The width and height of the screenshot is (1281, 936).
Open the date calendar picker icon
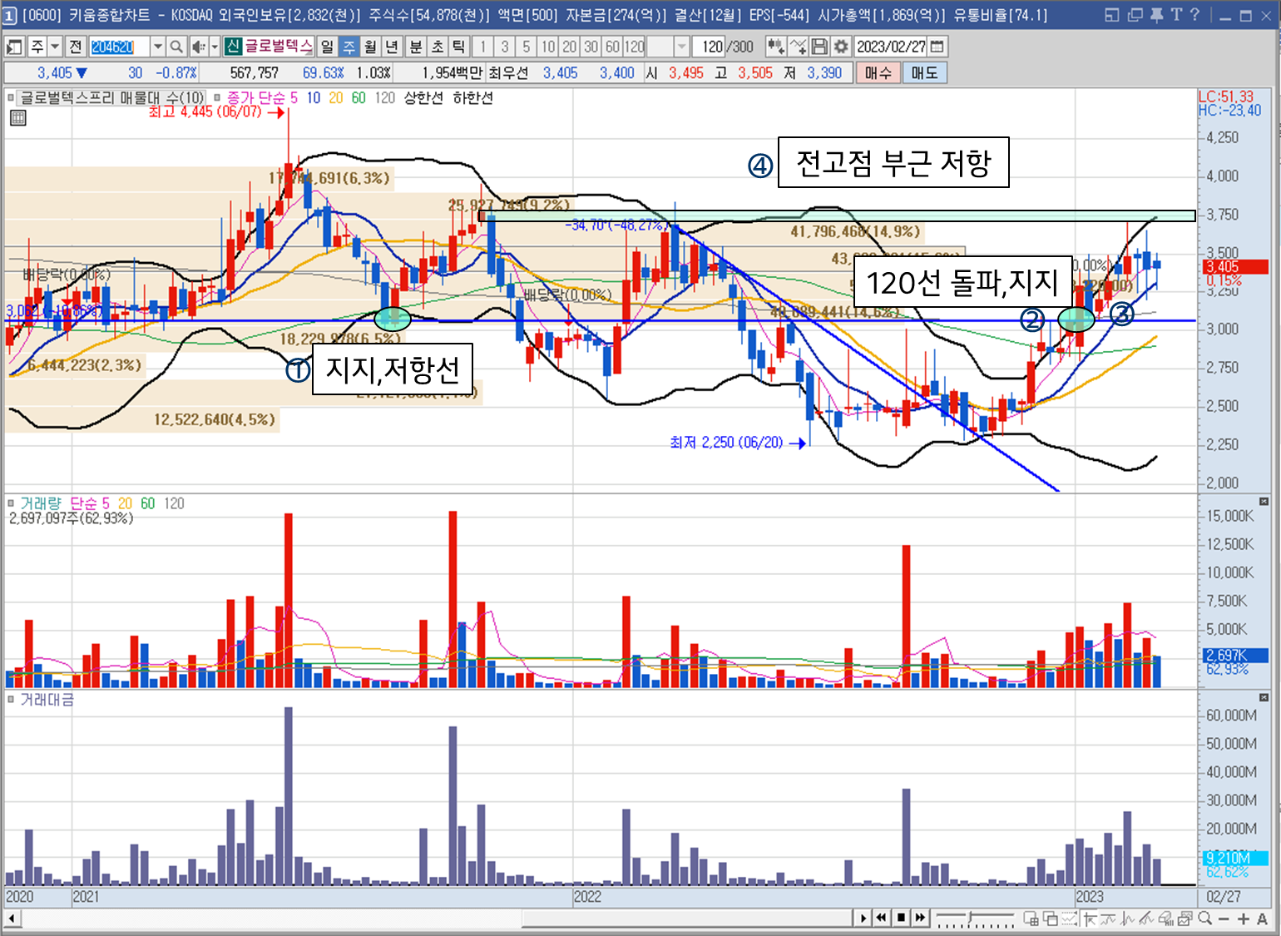pos(937,47)
